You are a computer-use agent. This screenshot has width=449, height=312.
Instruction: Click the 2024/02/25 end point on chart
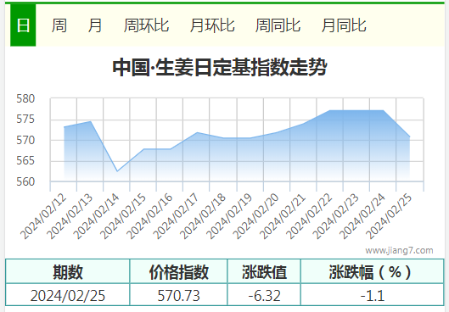pos(409,136)
